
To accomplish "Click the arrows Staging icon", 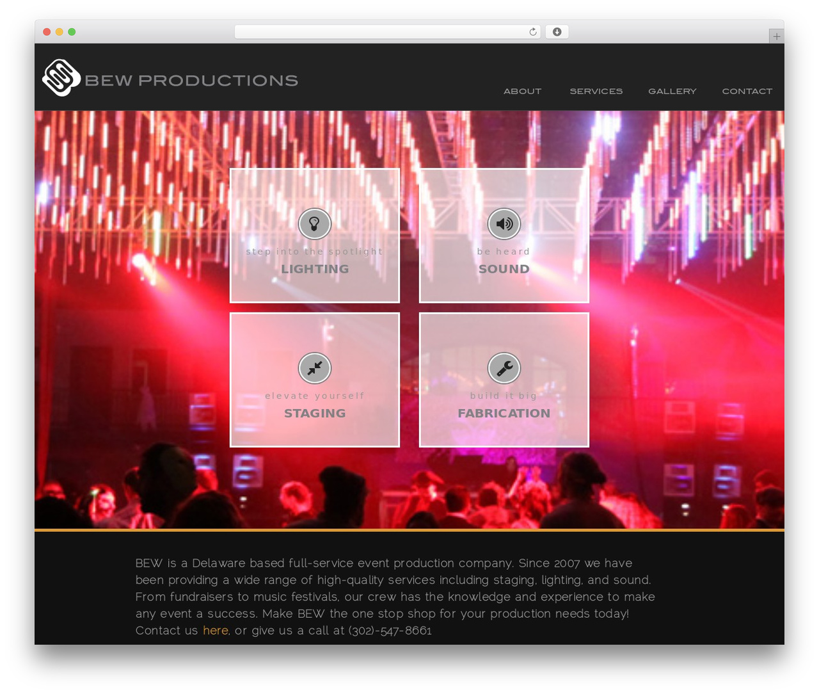I will [x=315, y=368].
